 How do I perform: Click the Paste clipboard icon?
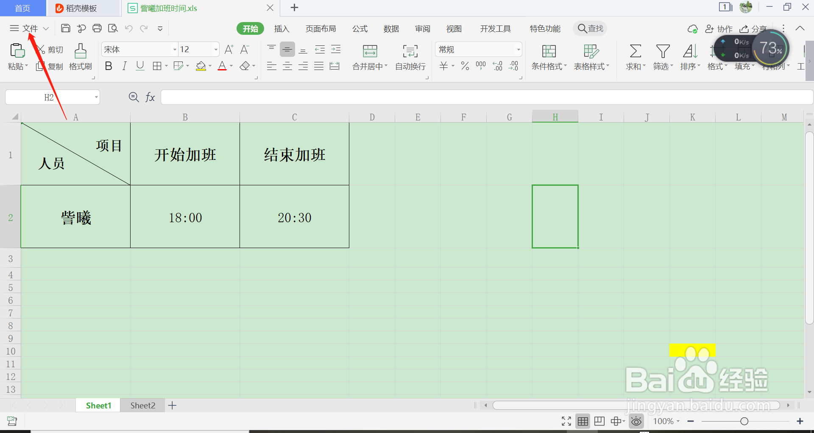(17, 51)
